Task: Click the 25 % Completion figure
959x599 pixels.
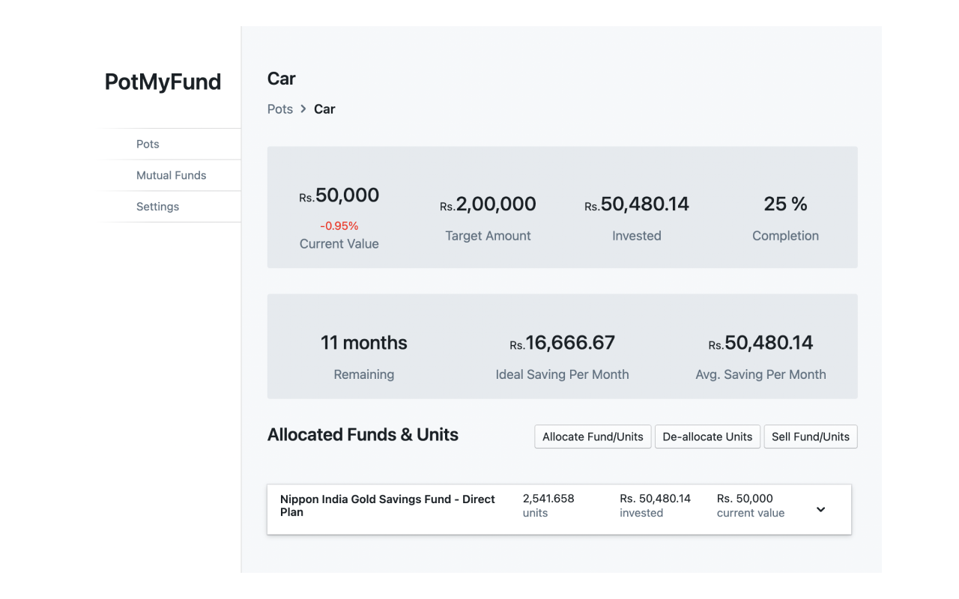Action: point(785,204)
